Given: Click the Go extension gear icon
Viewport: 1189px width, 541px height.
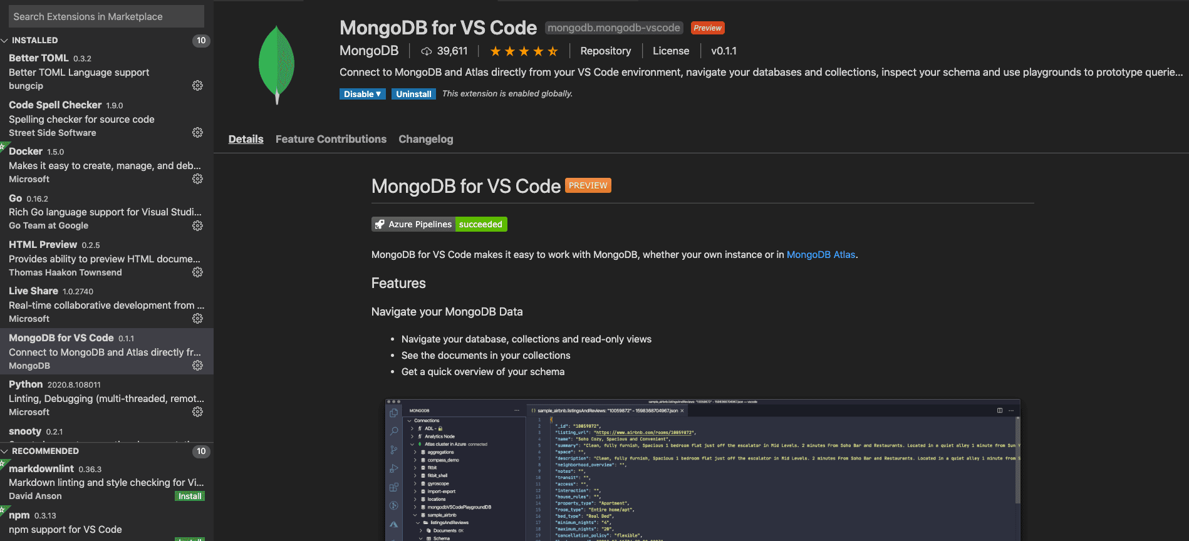Looking at the screenshot, I should pyautogui.click(x=197, y=225).
